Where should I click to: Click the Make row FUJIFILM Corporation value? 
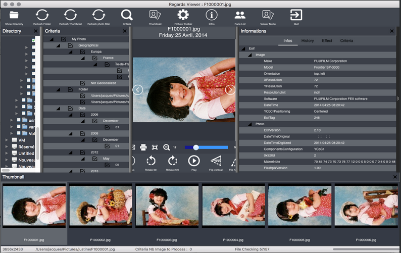(x=330, y=61)
